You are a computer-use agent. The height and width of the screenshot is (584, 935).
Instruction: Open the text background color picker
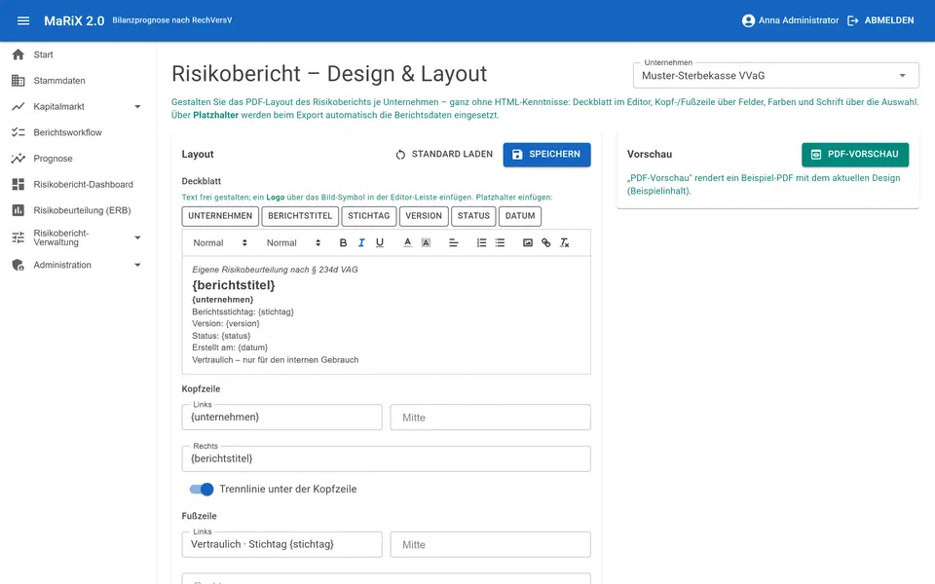coord(426,242)
